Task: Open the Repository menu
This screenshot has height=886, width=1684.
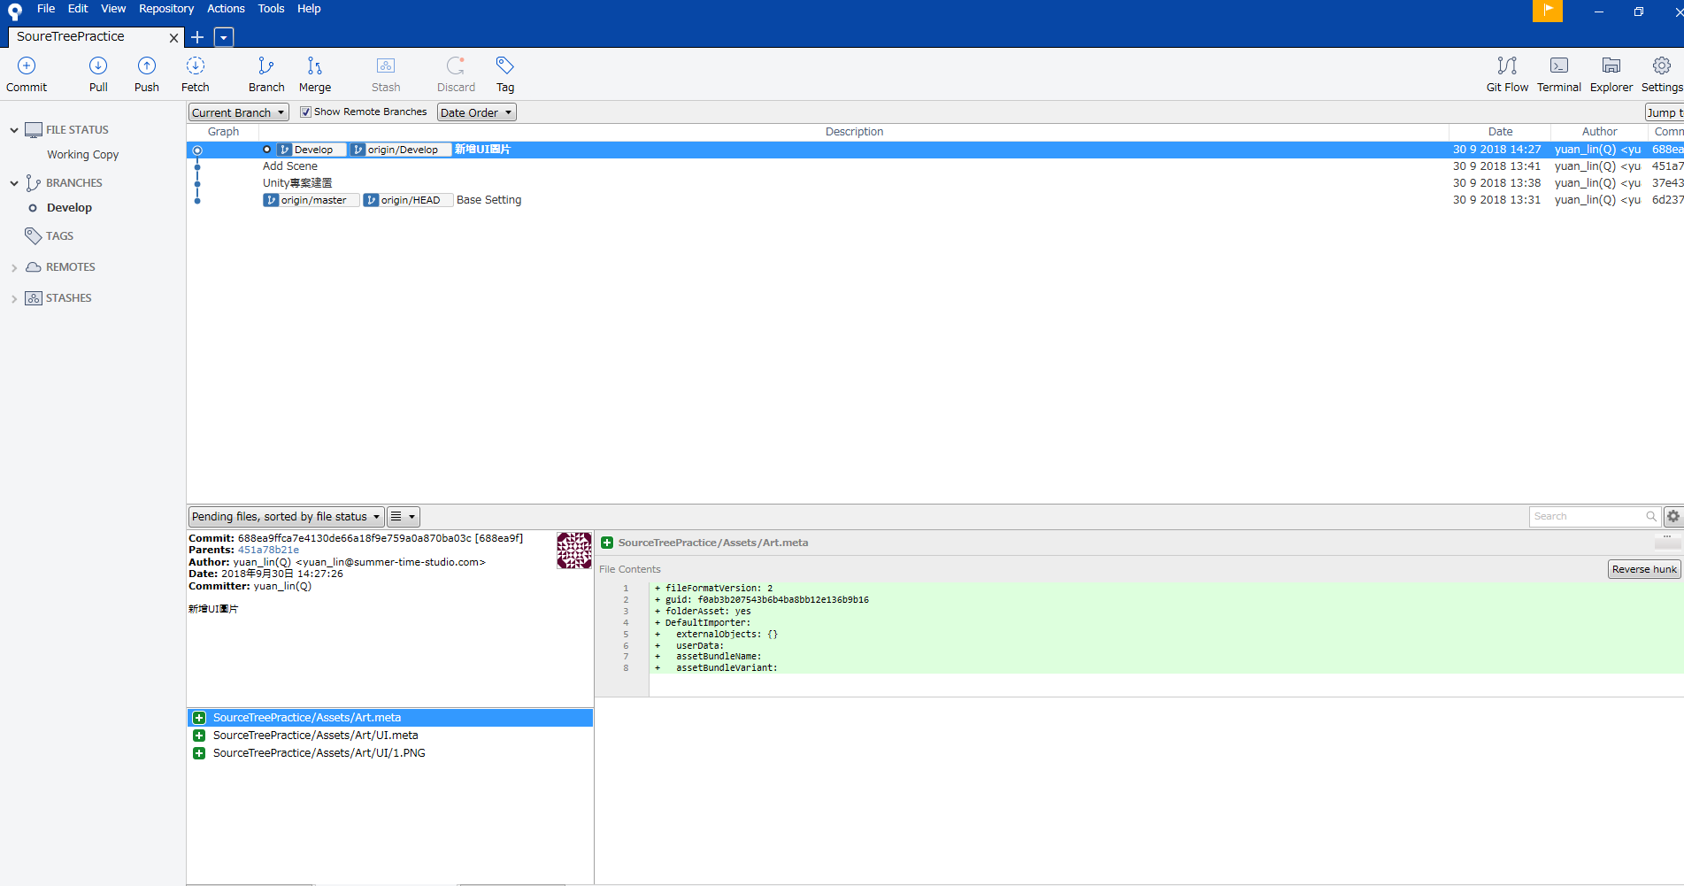Action: point(166,9)
